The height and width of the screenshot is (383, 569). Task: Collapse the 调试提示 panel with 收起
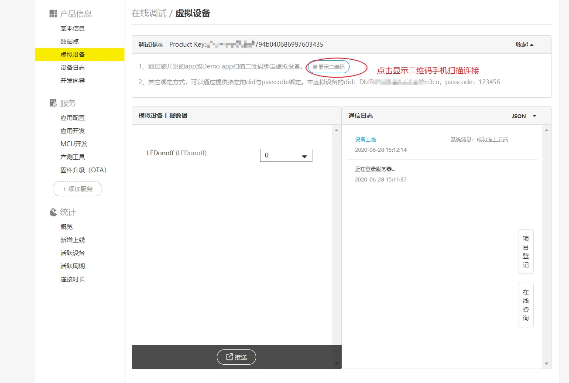[524, 44]
